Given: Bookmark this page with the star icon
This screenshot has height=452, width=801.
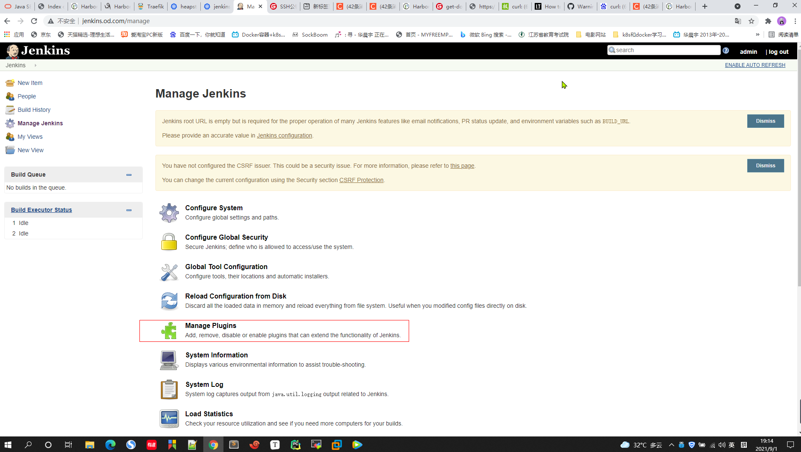Looking at the screenshot, I should pyautogui.click(x=751, y=21).
